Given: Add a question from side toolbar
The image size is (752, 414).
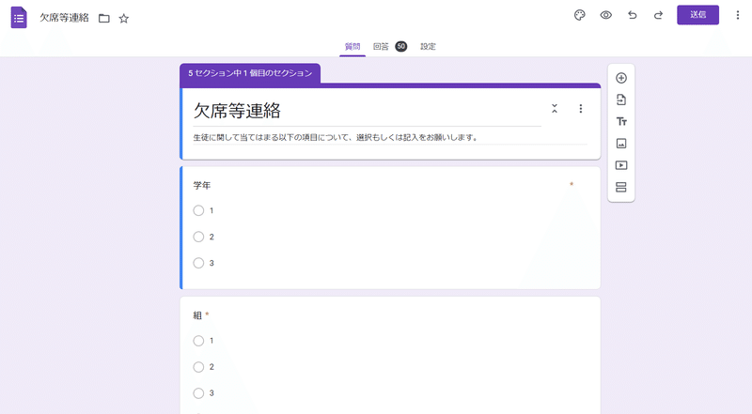Looking at the screenshot, I should 621,78.
